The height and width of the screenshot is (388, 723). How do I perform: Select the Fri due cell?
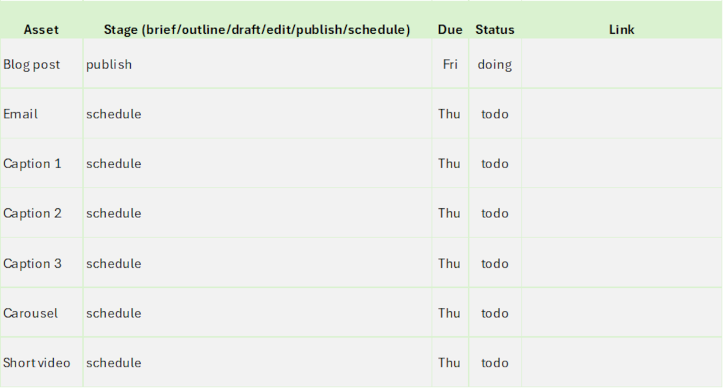(x=450, y=63)
